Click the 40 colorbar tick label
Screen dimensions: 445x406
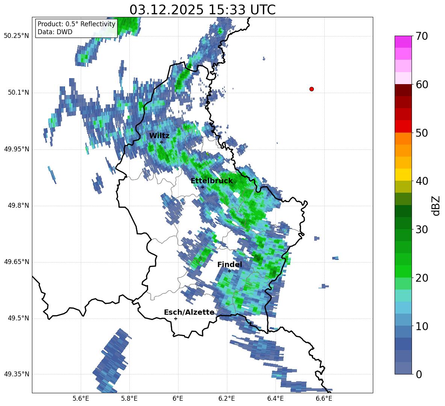point(422,181)
